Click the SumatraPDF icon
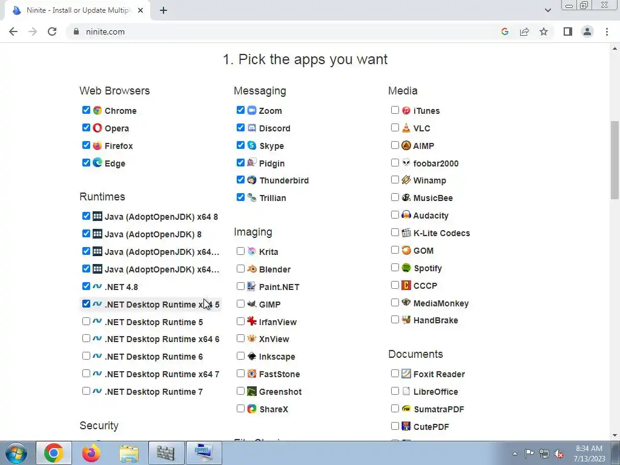The image size is (620, 465). (x=406, y=409)
